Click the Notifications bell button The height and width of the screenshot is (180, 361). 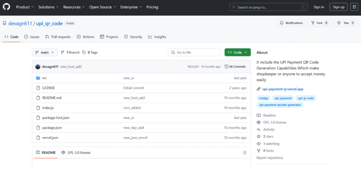click(291, 23)
